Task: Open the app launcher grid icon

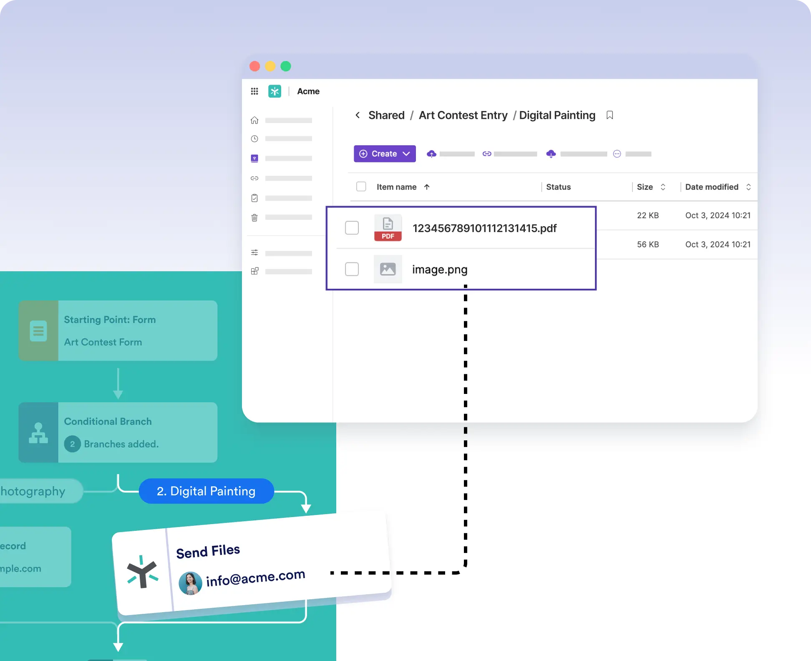Action: pos(254,91)
